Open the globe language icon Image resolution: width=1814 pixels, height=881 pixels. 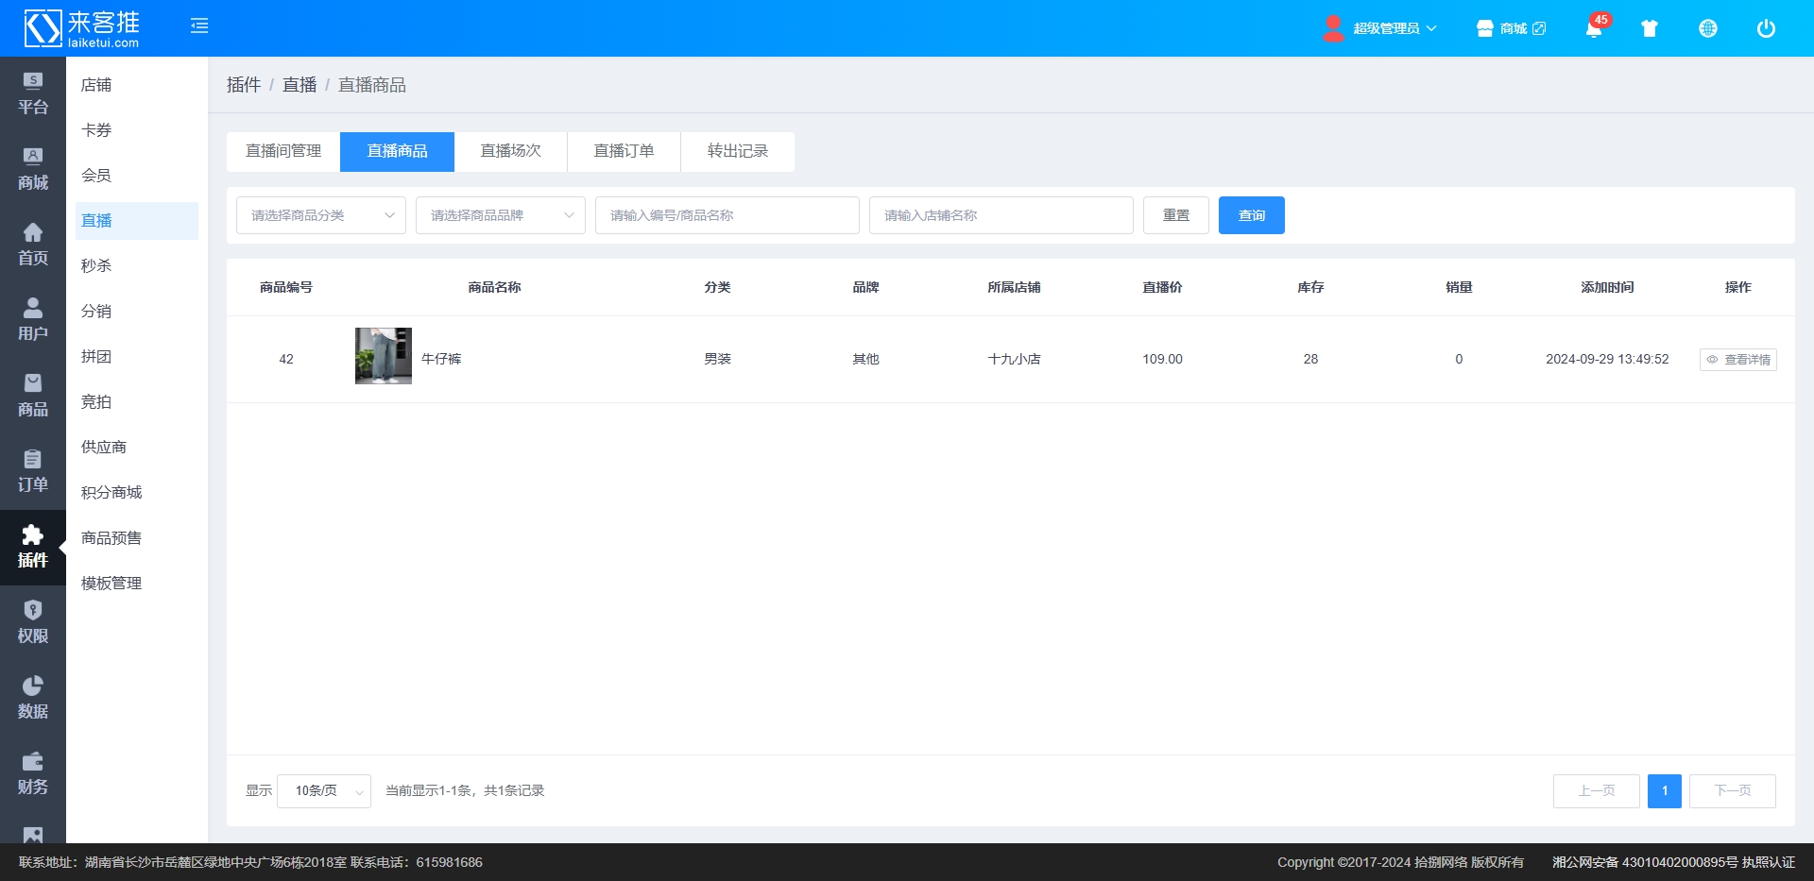pos(1708,28)
